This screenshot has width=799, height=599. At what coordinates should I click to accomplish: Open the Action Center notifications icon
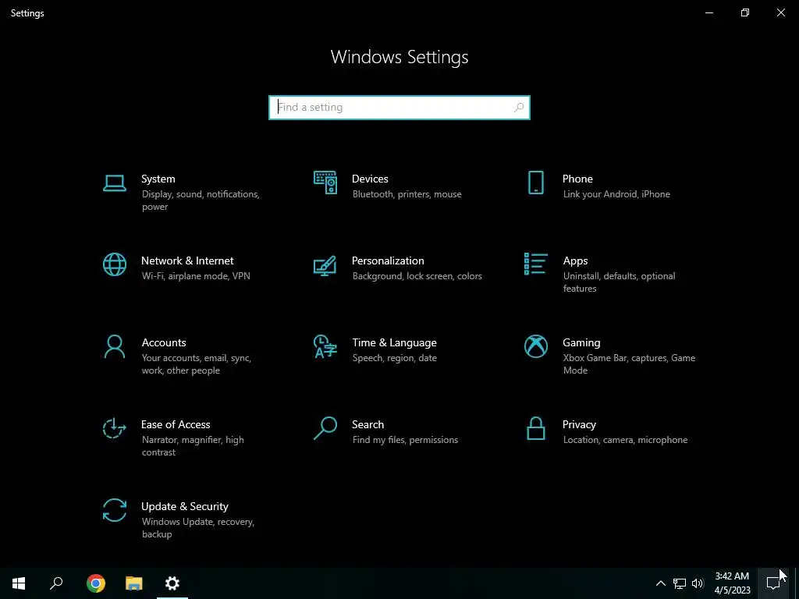[x=773, y=583]
